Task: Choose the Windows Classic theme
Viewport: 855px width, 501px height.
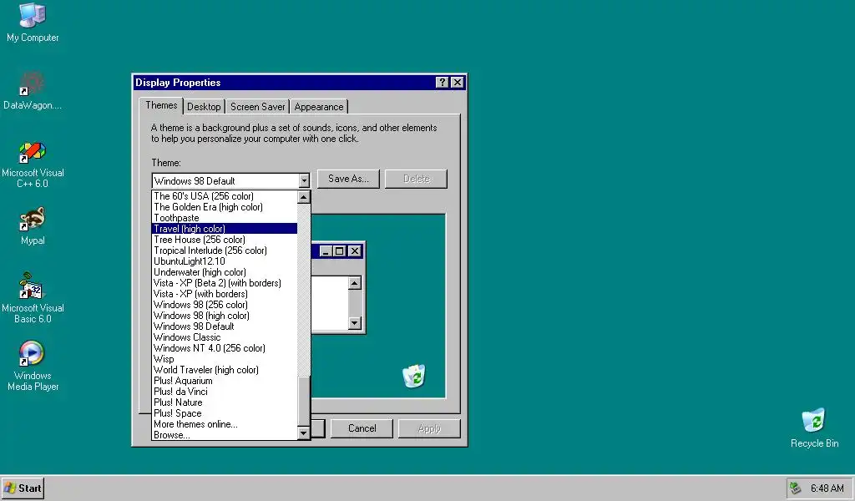Action: 225,337
